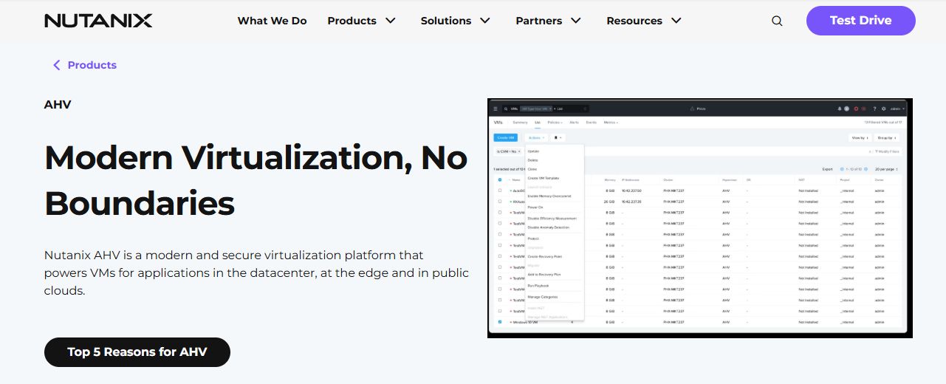Switch to the Summary tab in Prism
Viewport: 946px width, 384px height.
pos(520,123)
